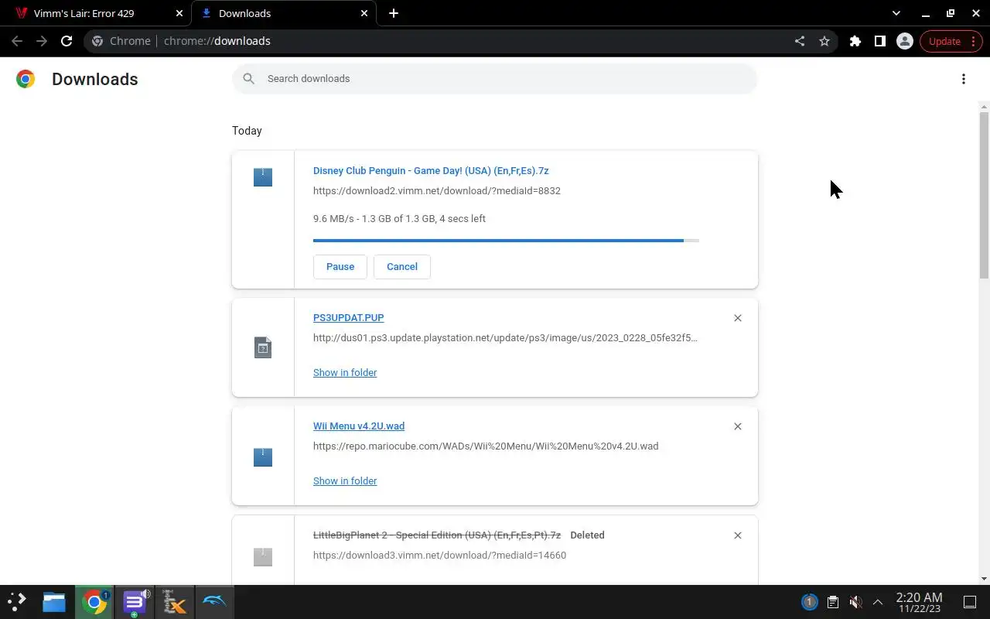
Task: Click the Disney Club Penguin archive file icon
Action: click(x=263, y=177)
